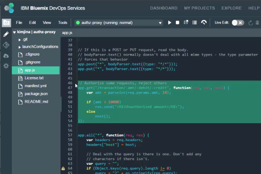The image size is (261, 174).
Task: Click line number 57 in the gutter
Action: [70, 135]
